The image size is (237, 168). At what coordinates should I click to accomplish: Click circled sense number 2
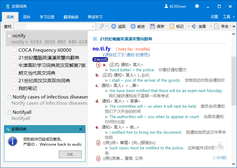(x=98, y=143)
